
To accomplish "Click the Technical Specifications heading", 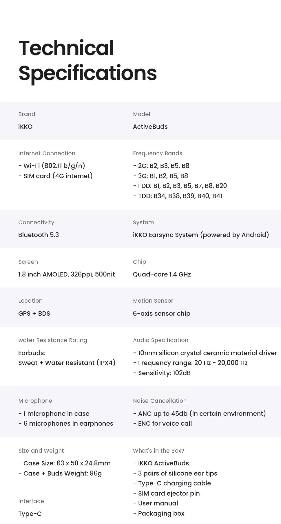I will 87,60.
